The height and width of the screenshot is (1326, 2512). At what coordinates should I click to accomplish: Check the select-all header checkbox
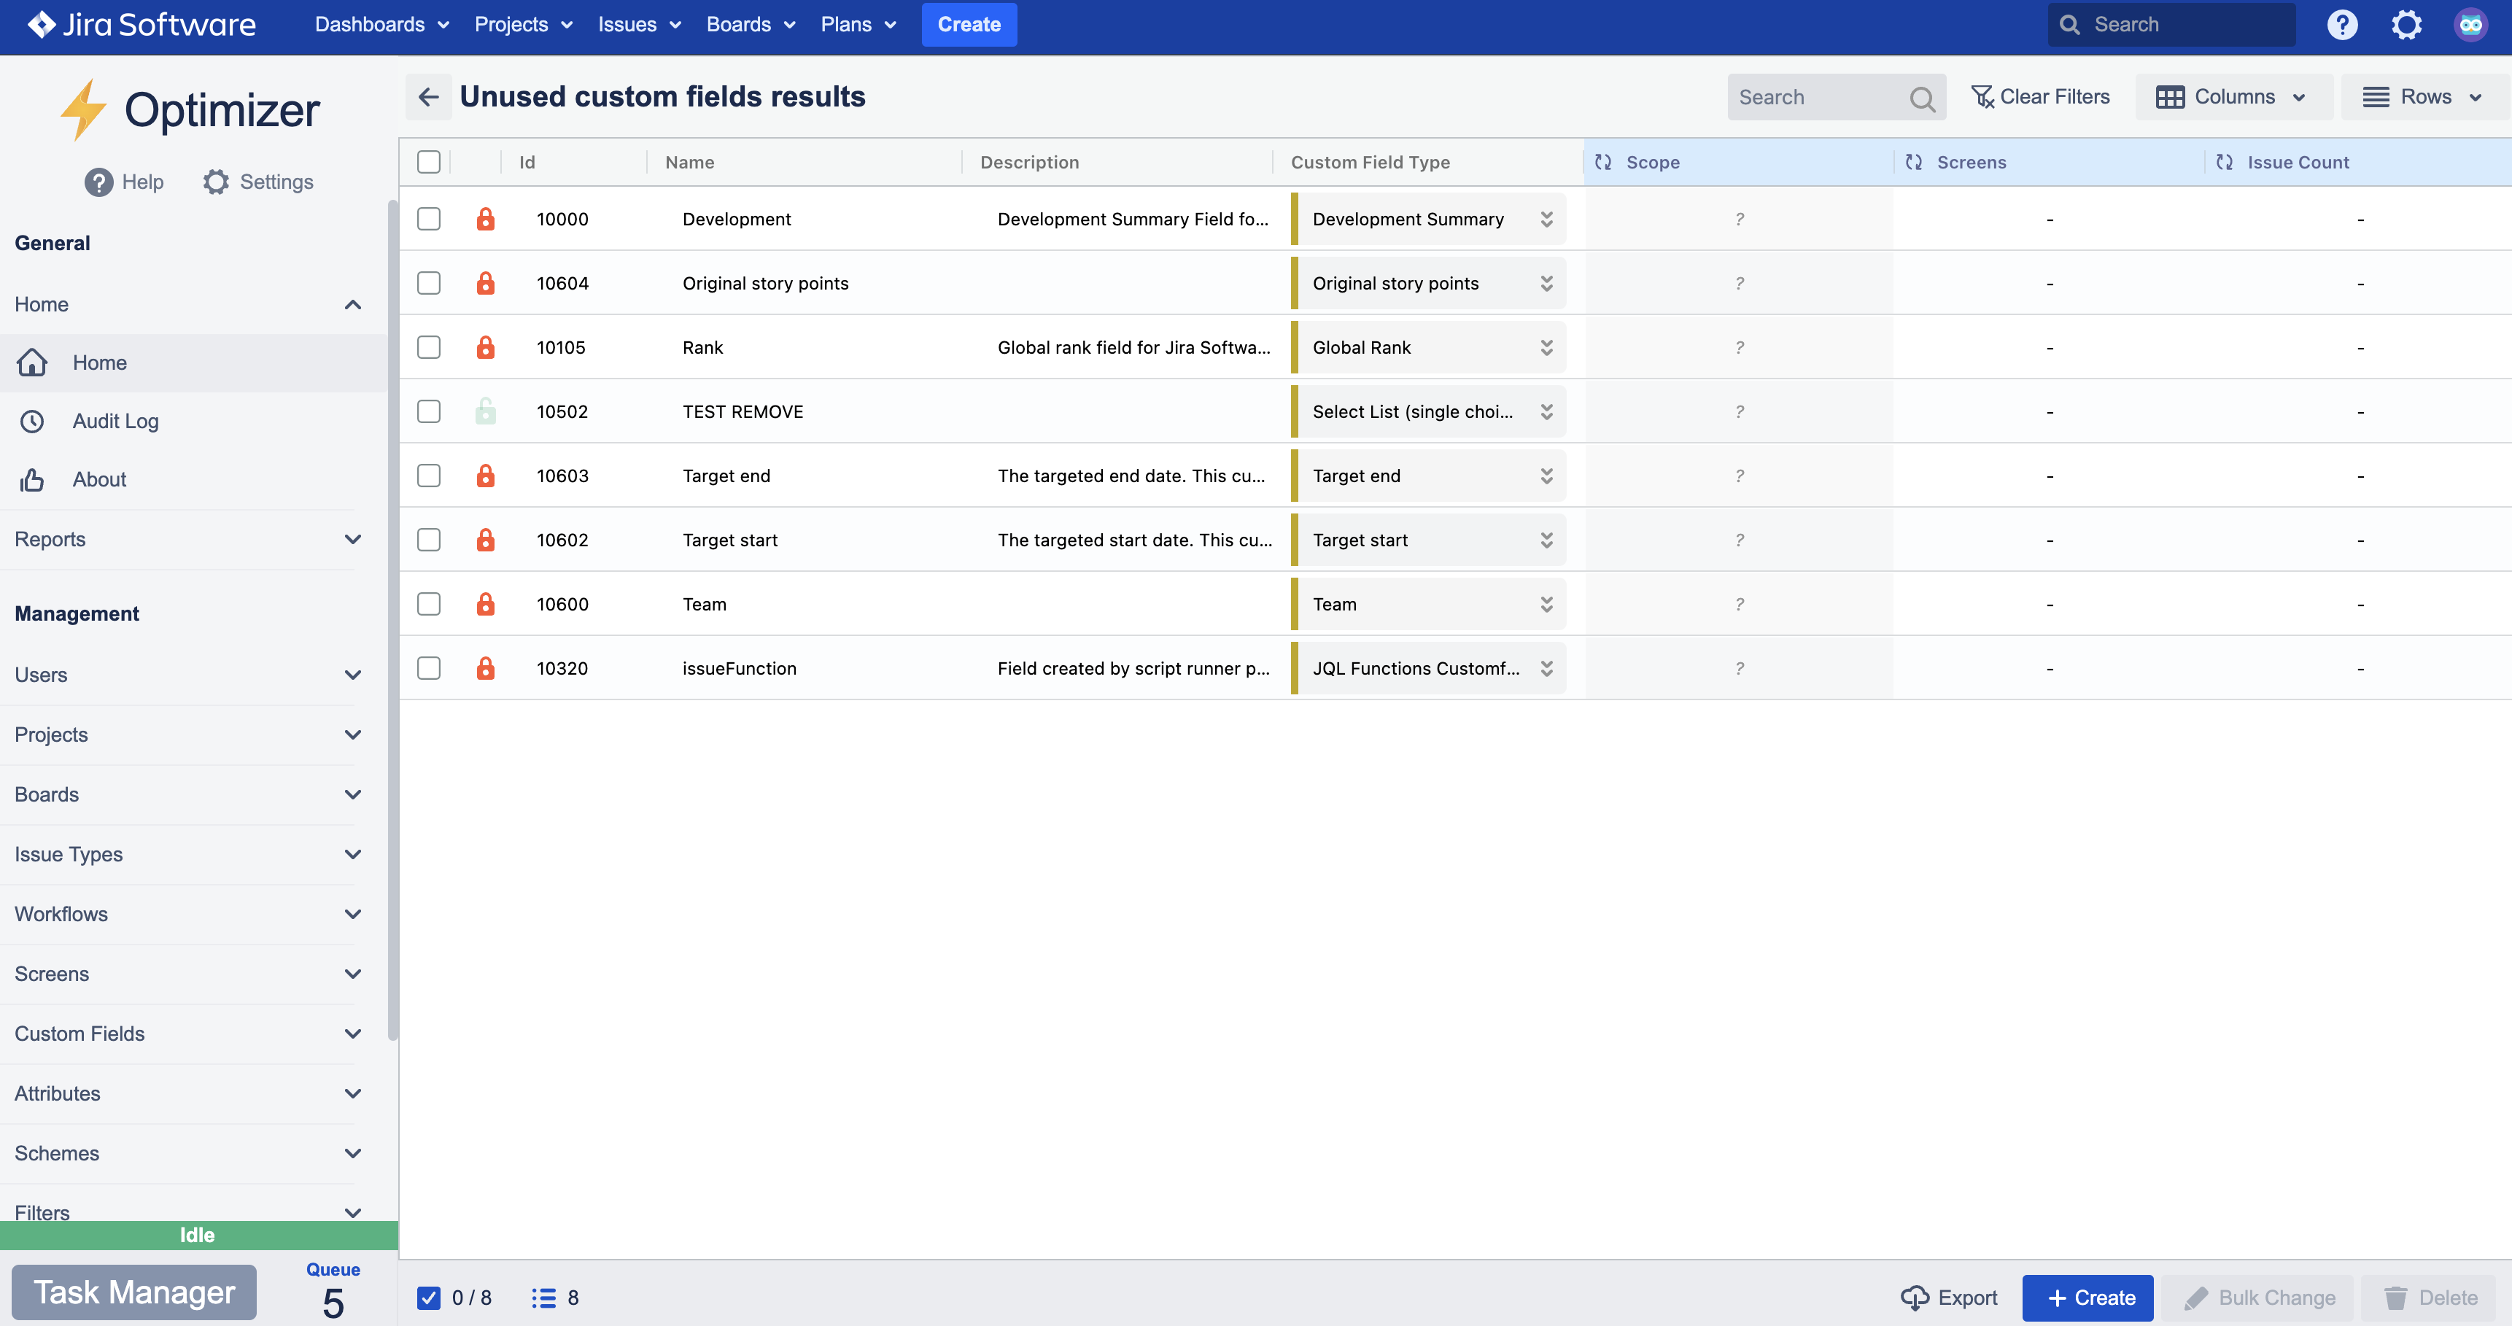click(429, 162)
